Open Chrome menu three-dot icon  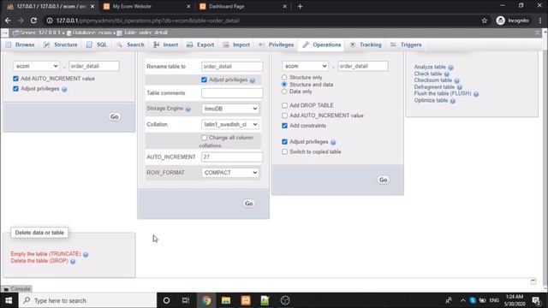(540, 21)
